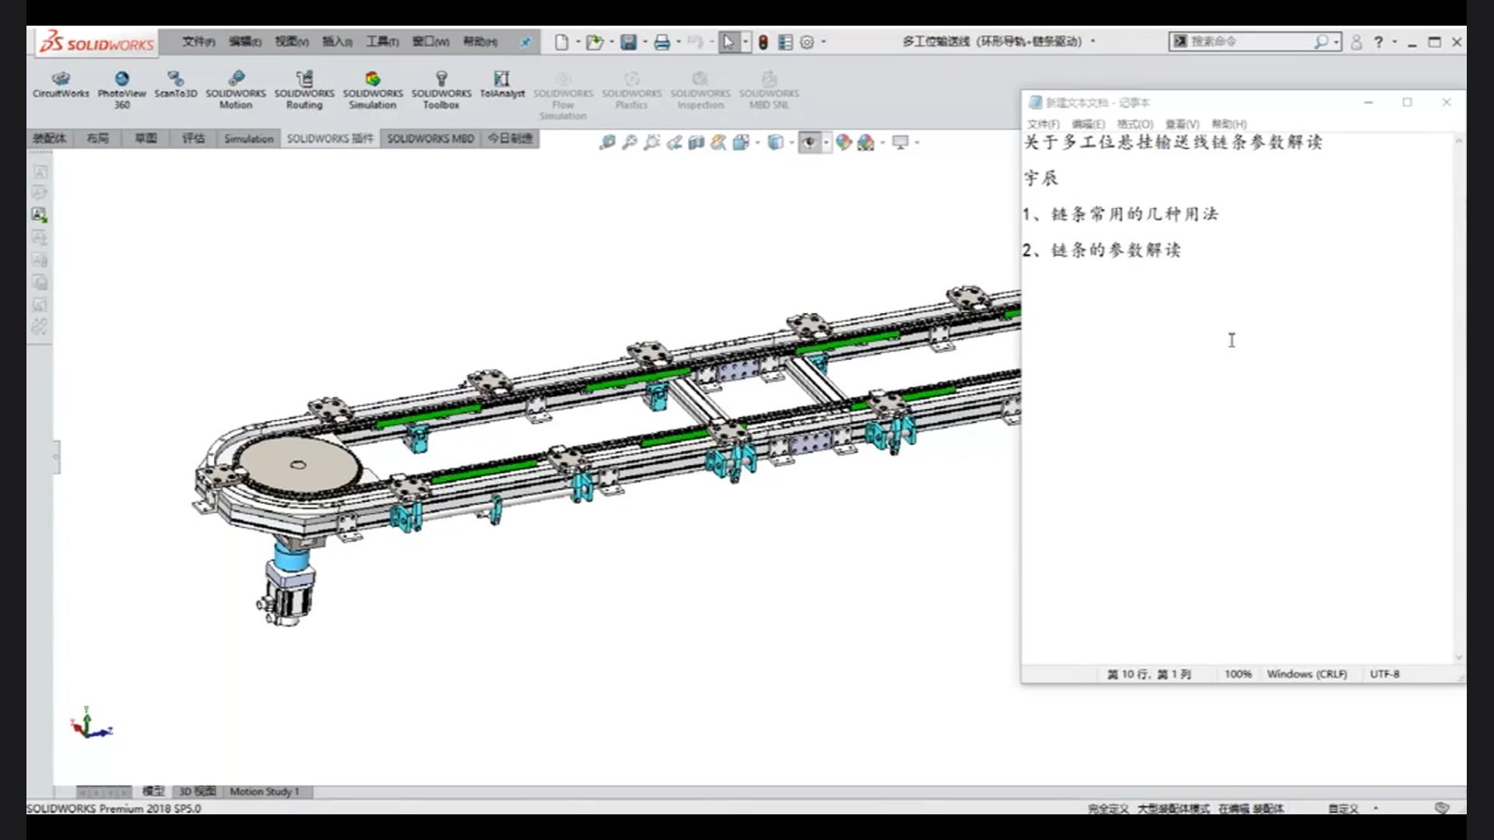Click the '2、链条的参数解读' line in Notepad
The height and width of the screenshot is (840, 1494).
1102,250
